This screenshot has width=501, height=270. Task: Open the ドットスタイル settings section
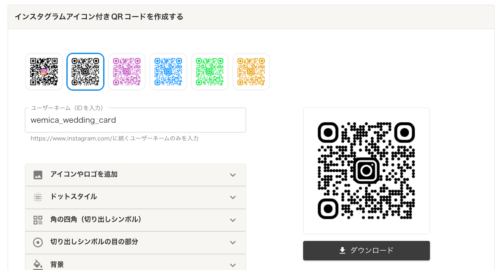[x=135, y=197]
